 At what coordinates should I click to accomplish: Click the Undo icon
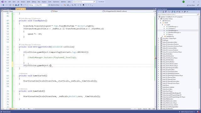[21, 5]
